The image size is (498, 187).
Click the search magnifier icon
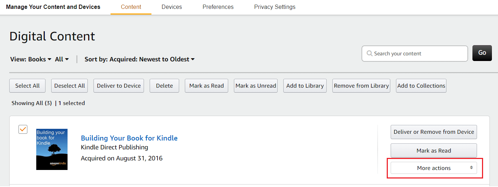(370, 54)
